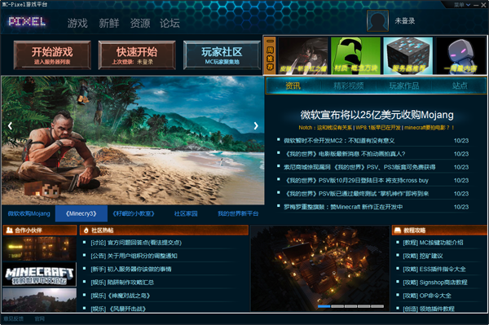Click the user avatar icon

pyautogui.click(x=377, y=20)
